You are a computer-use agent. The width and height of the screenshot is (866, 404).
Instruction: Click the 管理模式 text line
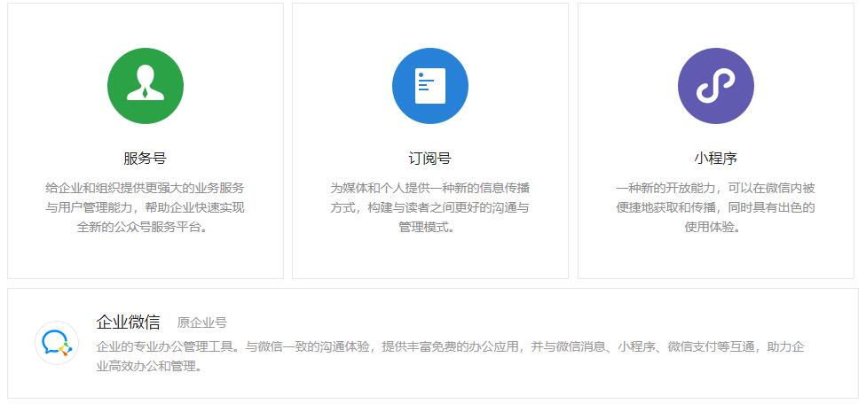tap(430, 227)
